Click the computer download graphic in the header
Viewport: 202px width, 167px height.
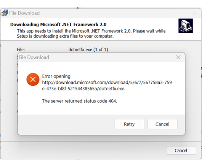click(x=186, y=25)
